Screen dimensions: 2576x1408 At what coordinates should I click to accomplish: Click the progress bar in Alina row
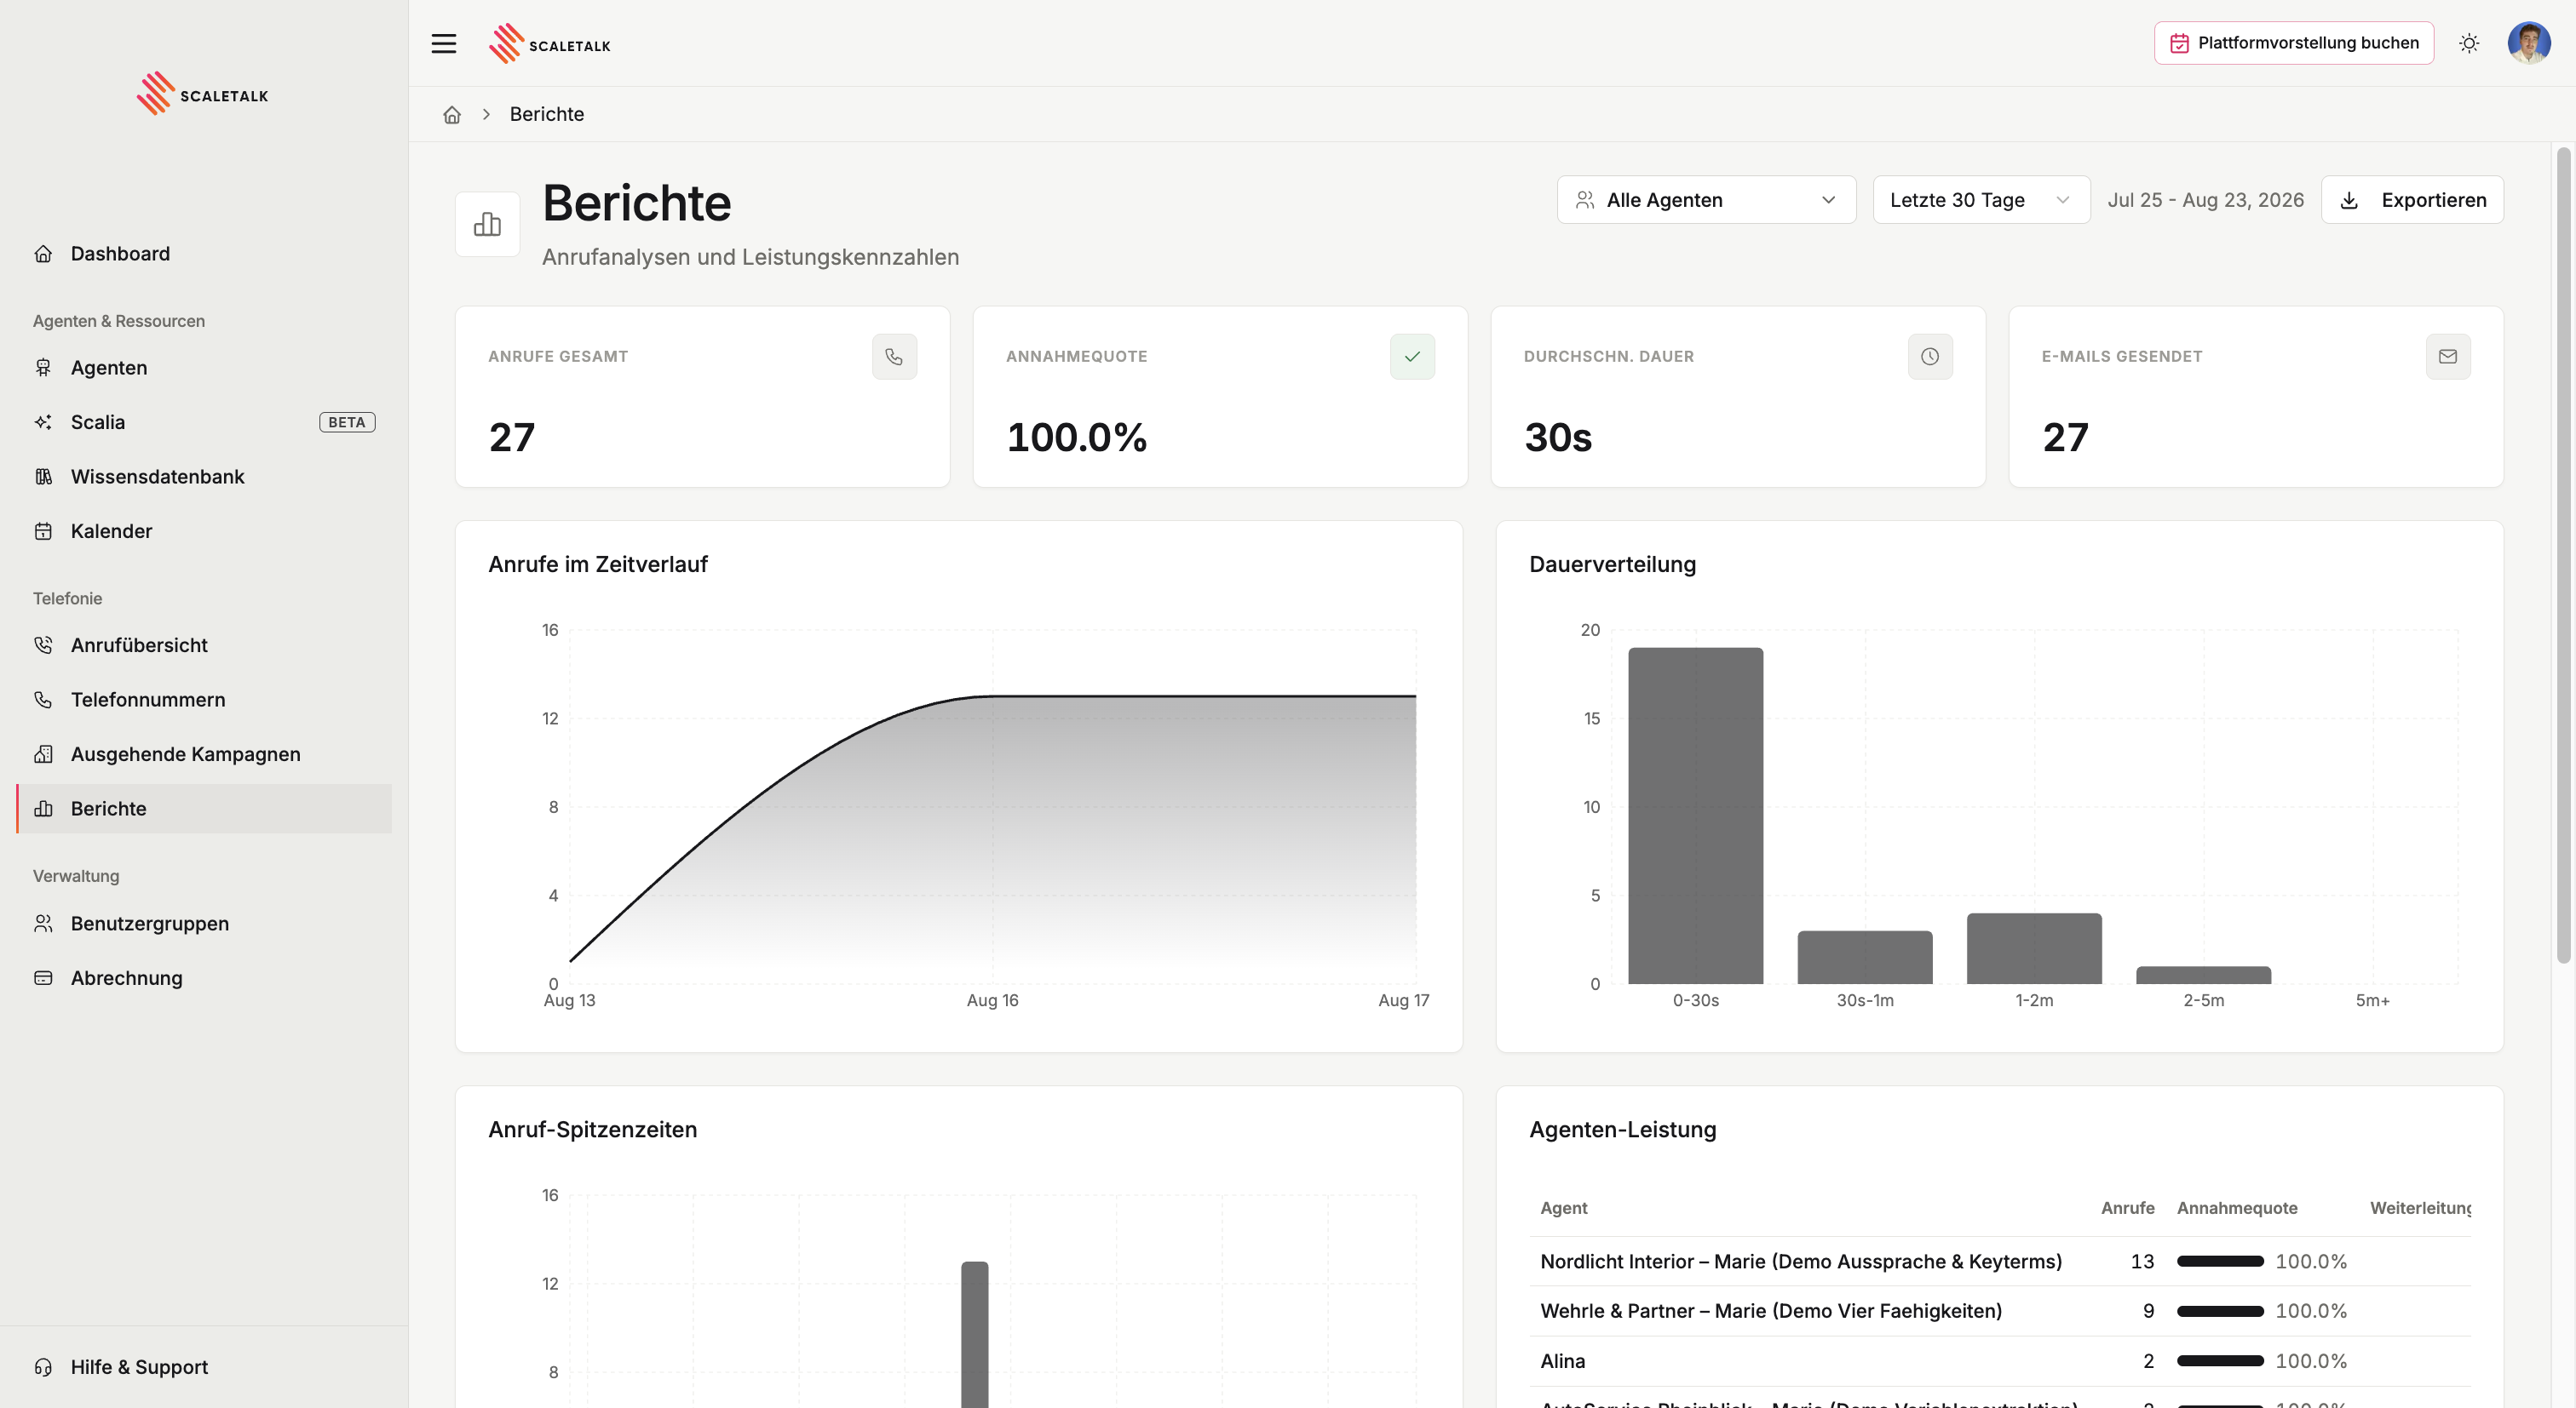(2220, 1361)
